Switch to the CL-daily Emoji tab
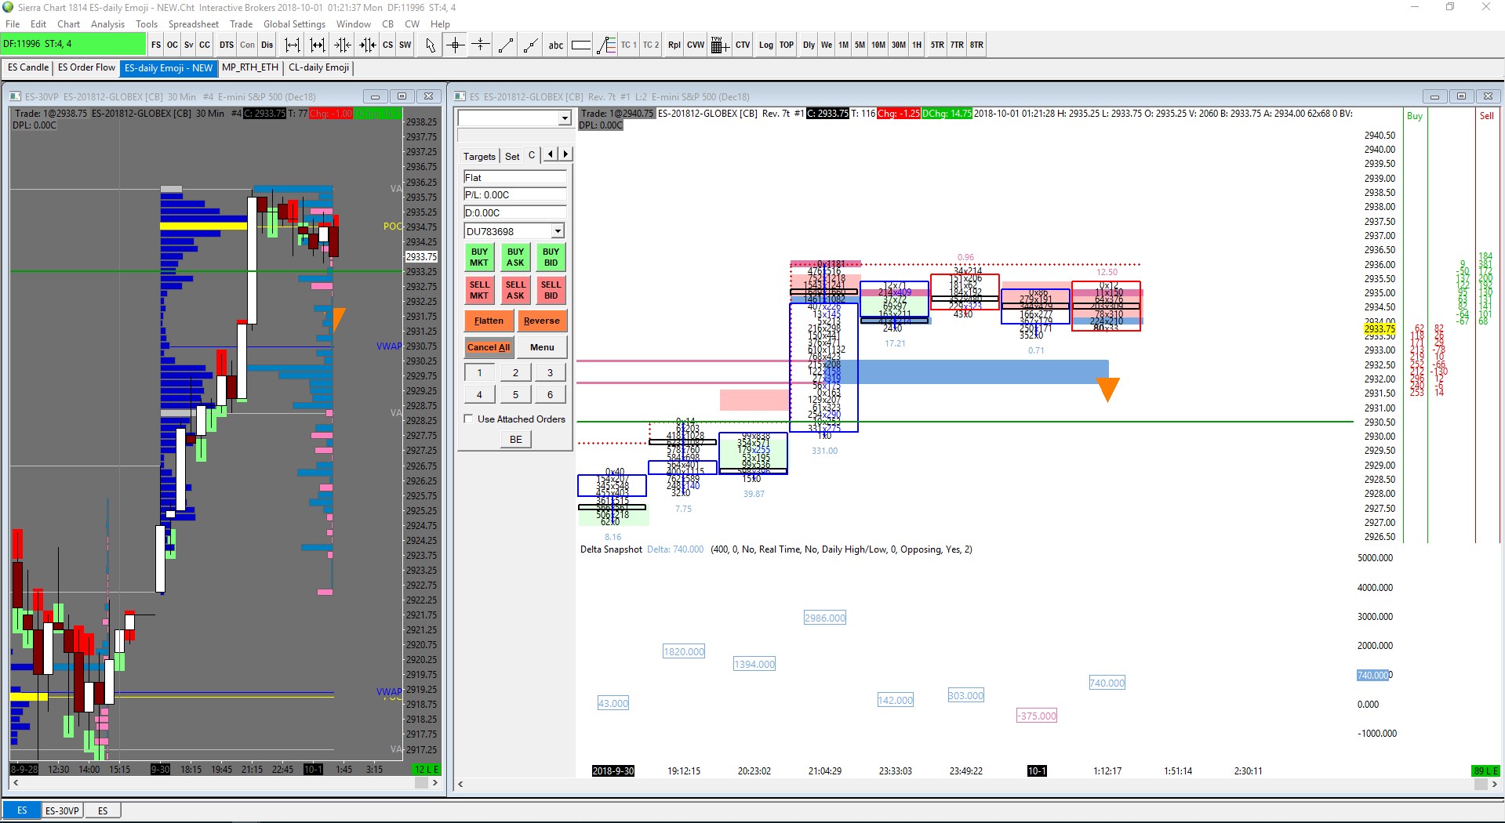The width and height of the screenshot is (1505, 823). [x=319, y=67]
